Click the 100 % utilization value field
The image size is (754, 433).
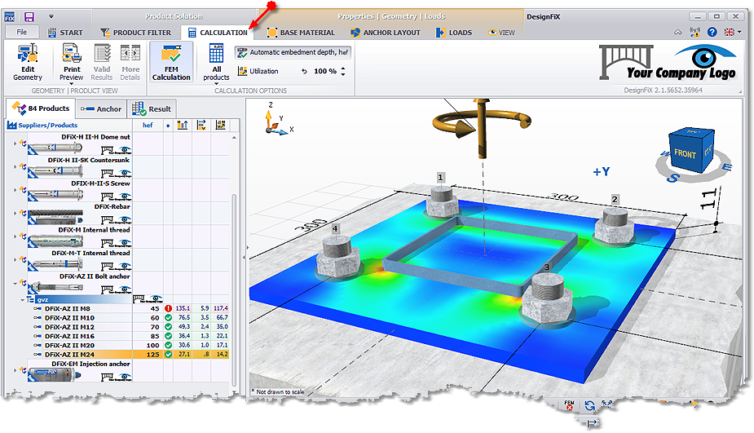(x=324, y=71)
